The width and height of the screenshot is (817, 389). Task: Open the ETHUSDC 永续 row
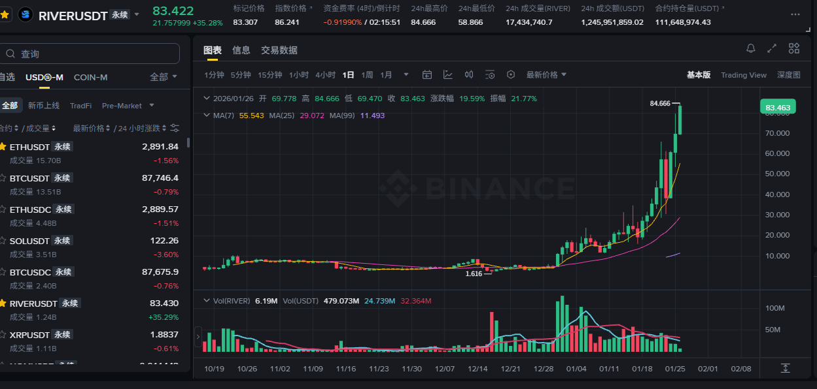(x=92, y=215)
